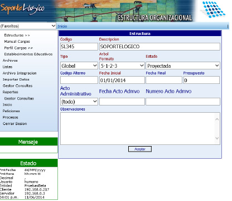Open the (Favoritos) dropdown

pos(28,26)
